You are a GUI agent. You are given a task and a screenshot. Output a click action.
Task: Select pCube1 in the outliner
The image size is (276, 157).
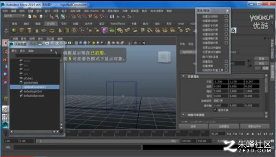coord(28,78)
